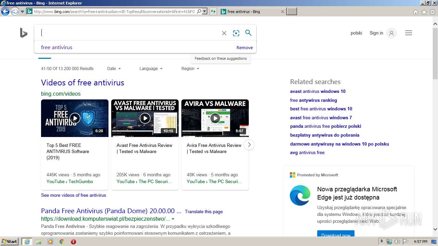
Task: Expand address bar history dropdown
Action: coord(205,12)
